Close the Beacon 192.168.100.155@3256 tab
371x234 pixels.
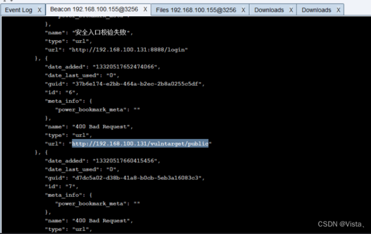(145, 10)
